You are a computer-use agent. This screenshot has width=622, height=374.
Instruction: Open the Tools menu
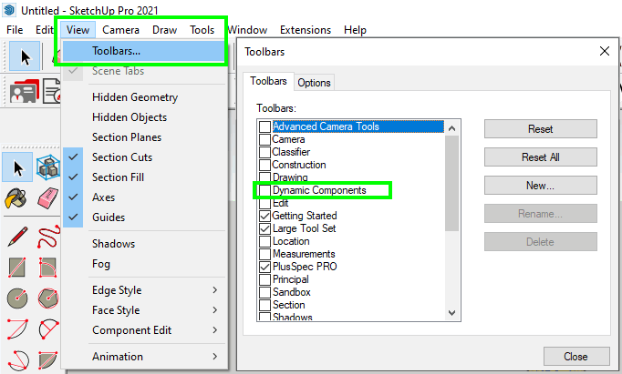(x=202, y=30)
